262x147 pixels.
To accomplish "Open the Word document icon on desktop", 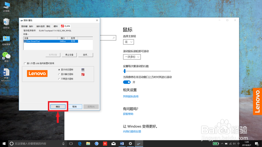I will click(6, 75).
